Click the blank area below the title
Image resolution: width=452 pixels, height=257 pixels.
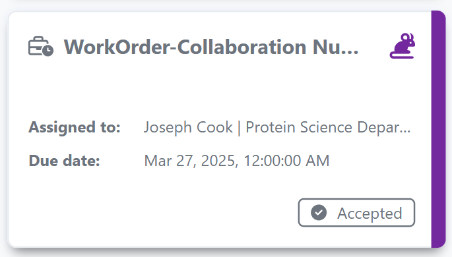tap(219, 86)
